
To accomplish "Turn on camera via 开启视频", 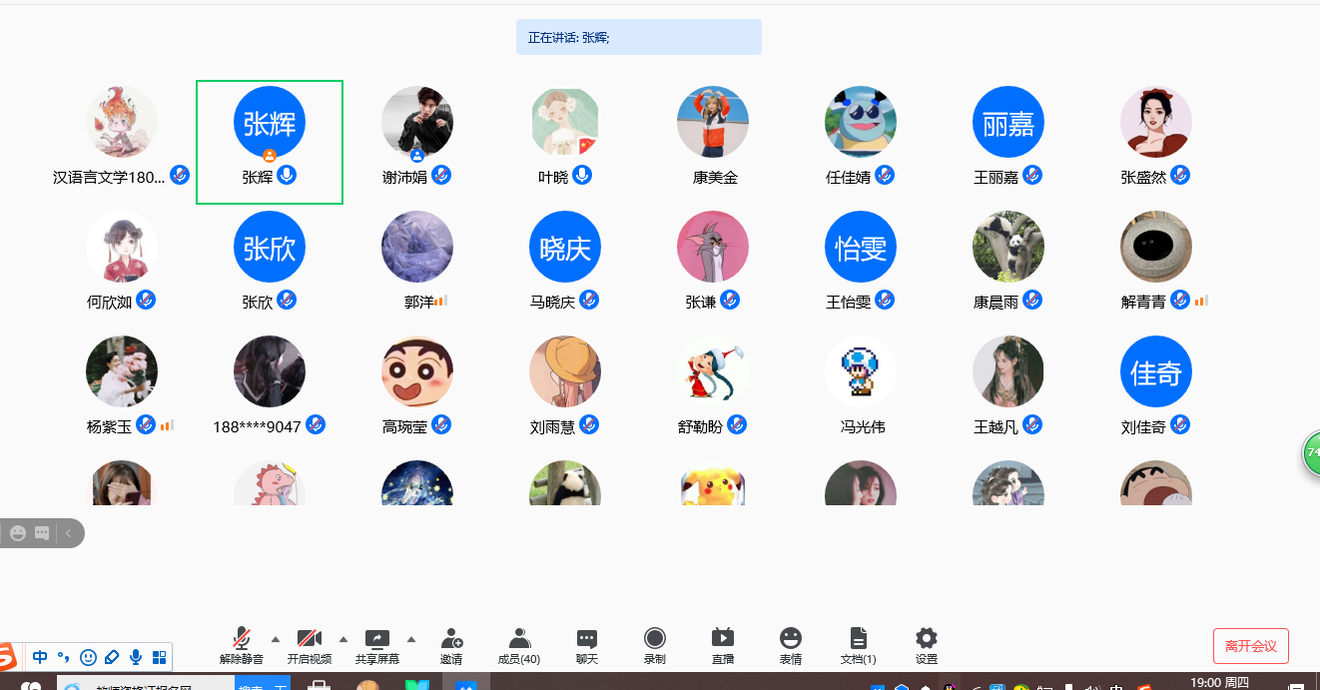I will [x=310, y=639].
